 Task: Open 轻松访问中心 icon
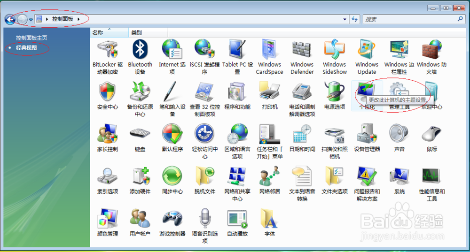click(205, 134)
